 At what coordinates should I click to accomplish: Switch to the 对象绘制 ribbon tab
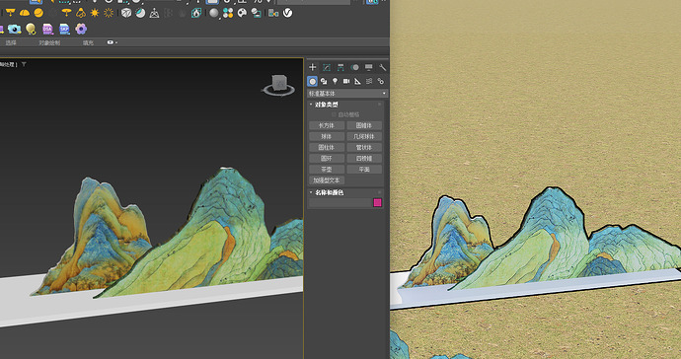(49, 42)
